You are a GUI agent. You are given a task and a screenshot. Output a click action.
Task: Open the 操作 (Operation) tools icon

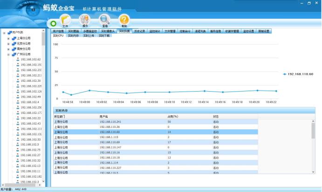tap(85, 20)
